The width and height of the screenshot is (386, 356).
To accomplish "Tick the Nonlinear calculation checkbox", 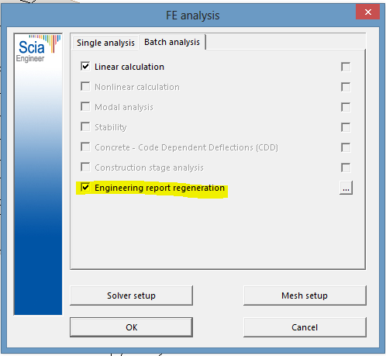I will 85,87.
